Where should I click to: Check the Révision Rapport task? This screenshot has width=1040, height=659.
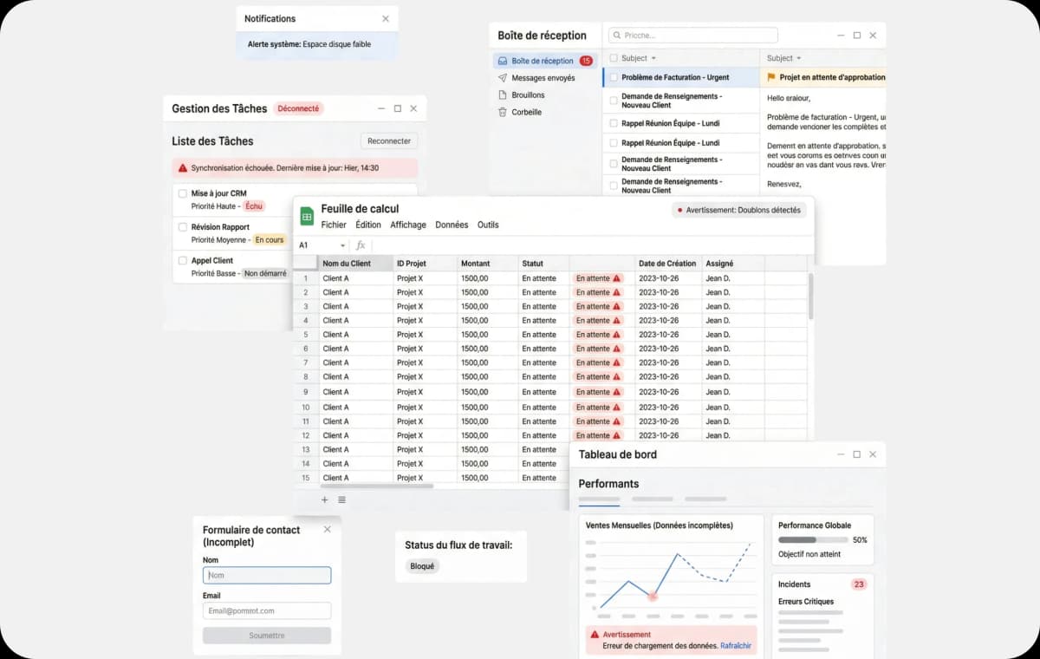point(183,227)
